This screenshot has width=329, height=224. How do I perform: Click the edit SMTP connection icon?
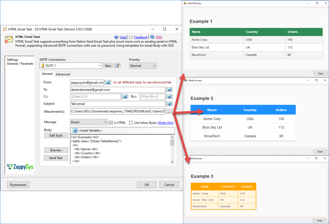(x=117, y=66)
